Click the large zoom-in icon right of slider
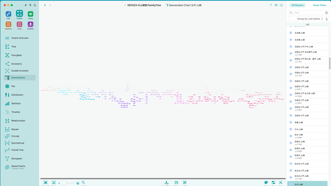Image resolution: width=331 pixels, height=186 pixels. pos(78,183)
